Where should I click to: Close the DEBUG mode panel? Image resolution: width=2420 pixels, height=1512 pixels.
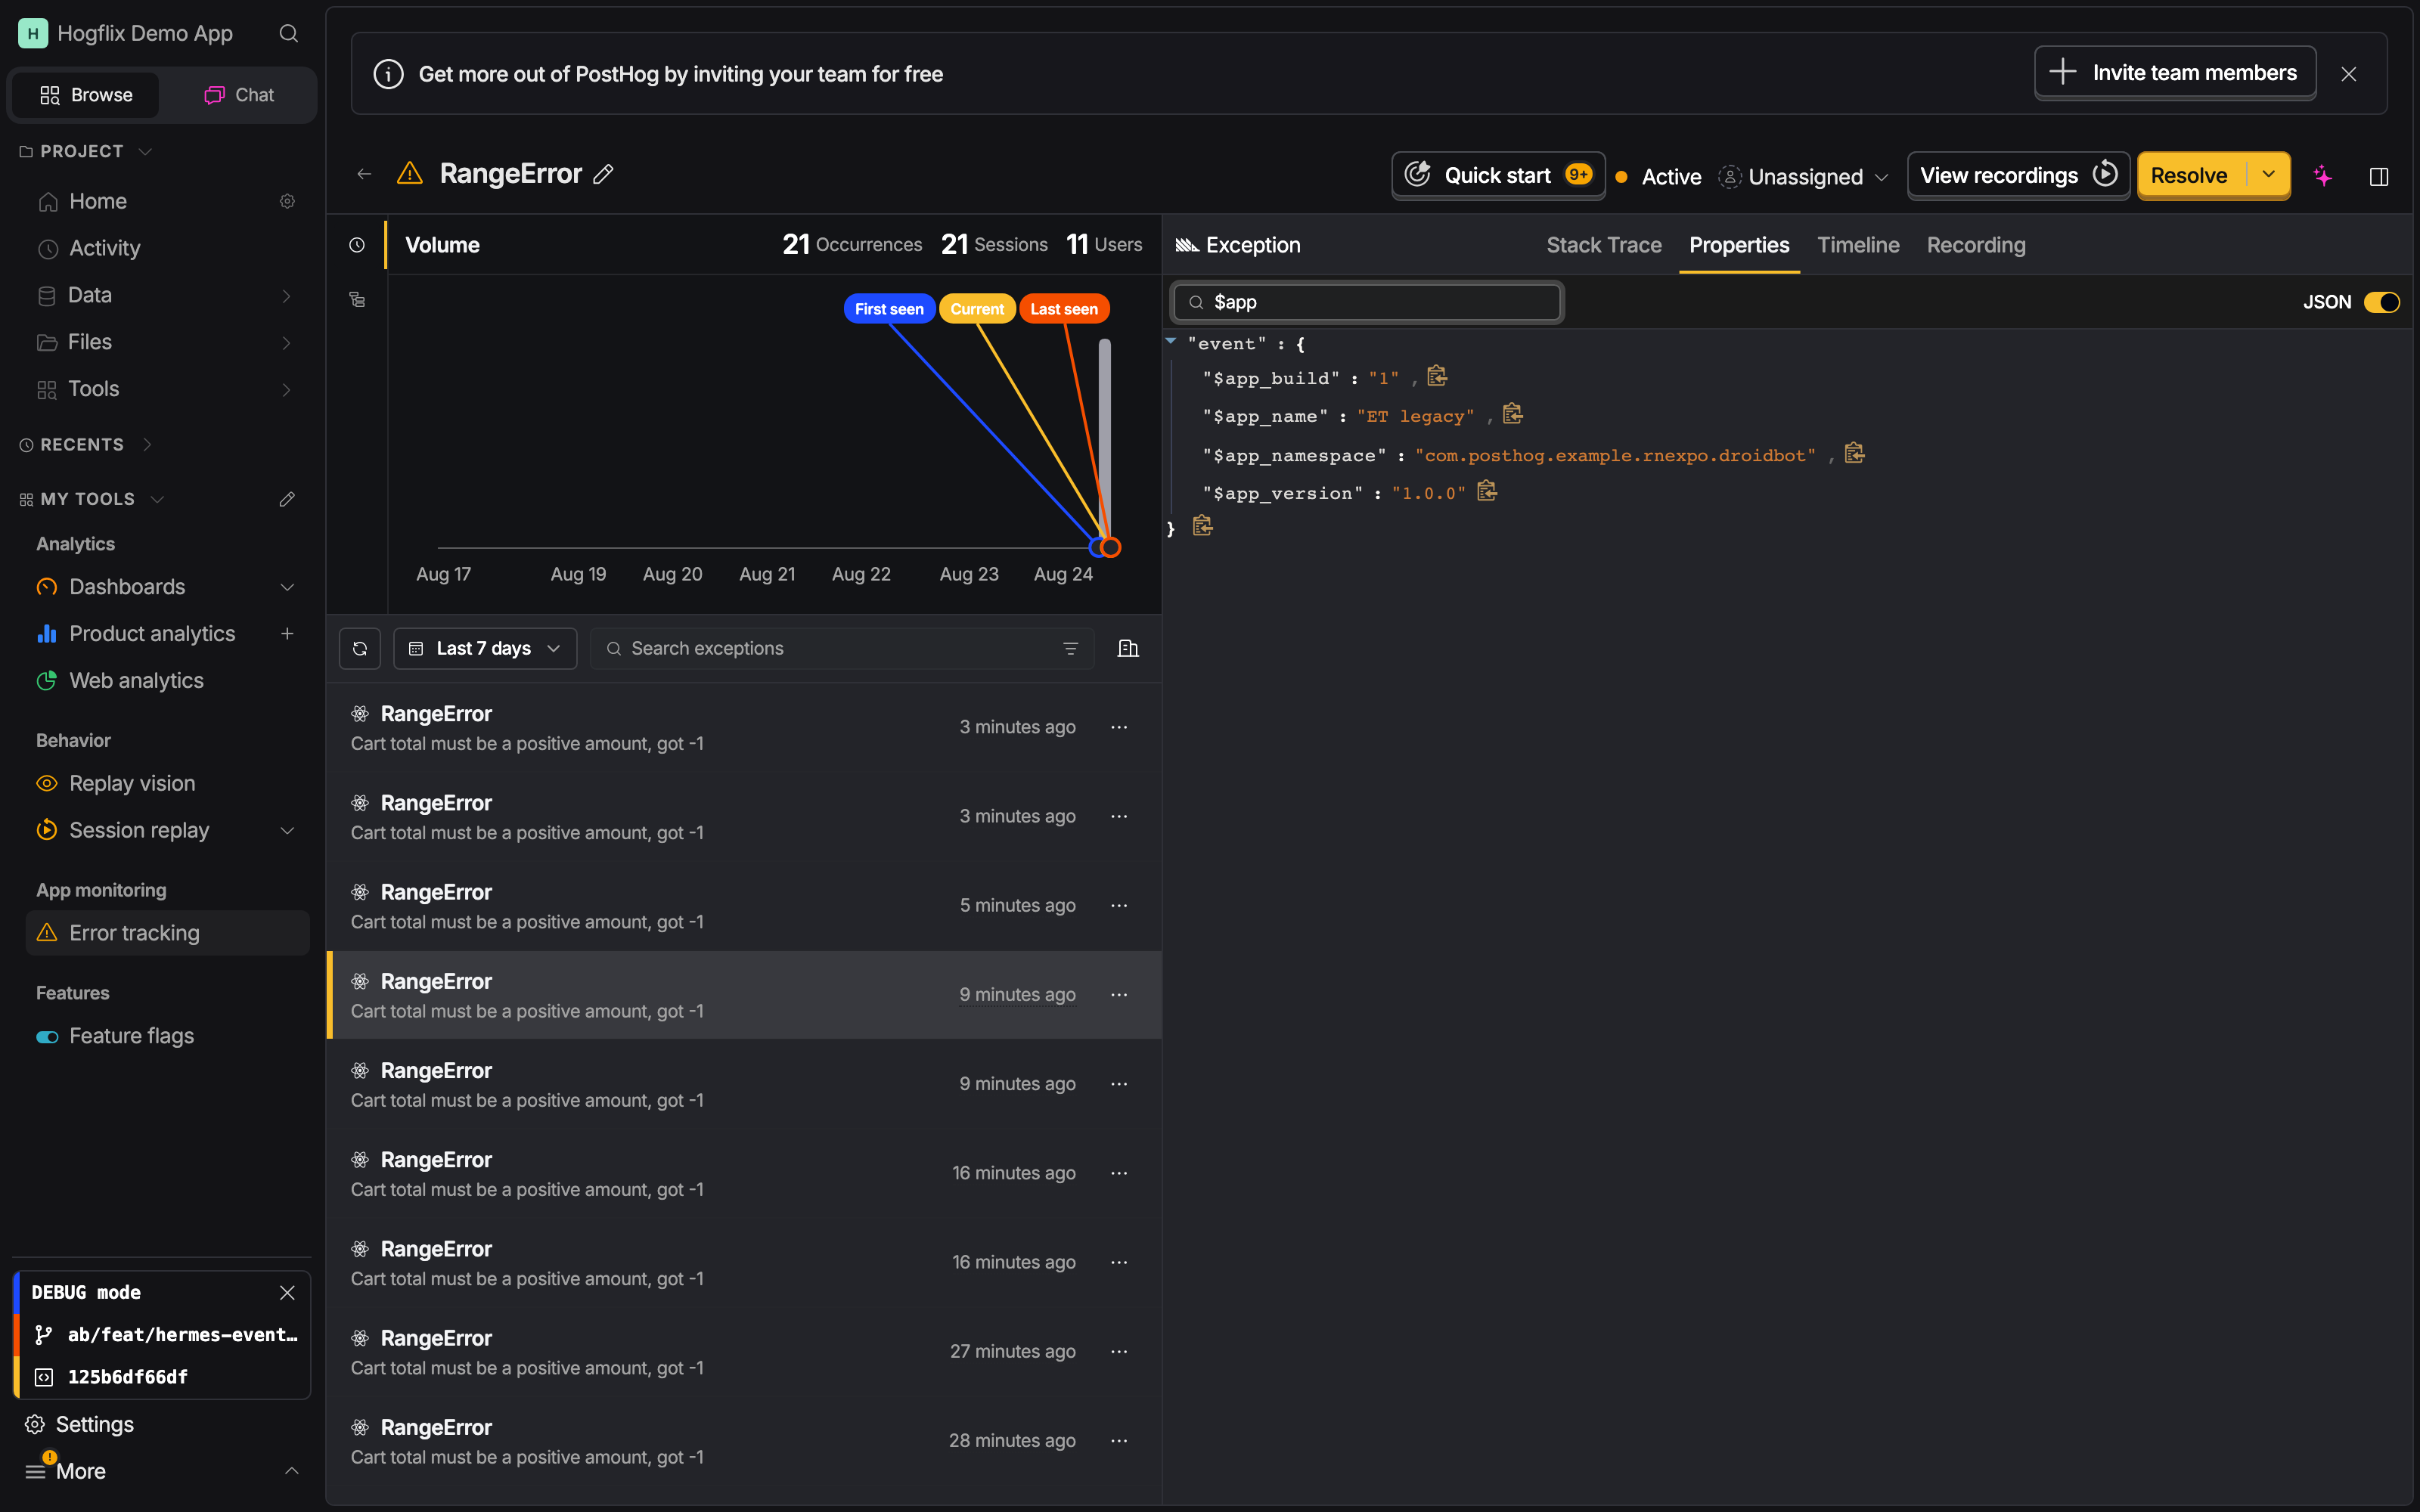point(287,1293)
